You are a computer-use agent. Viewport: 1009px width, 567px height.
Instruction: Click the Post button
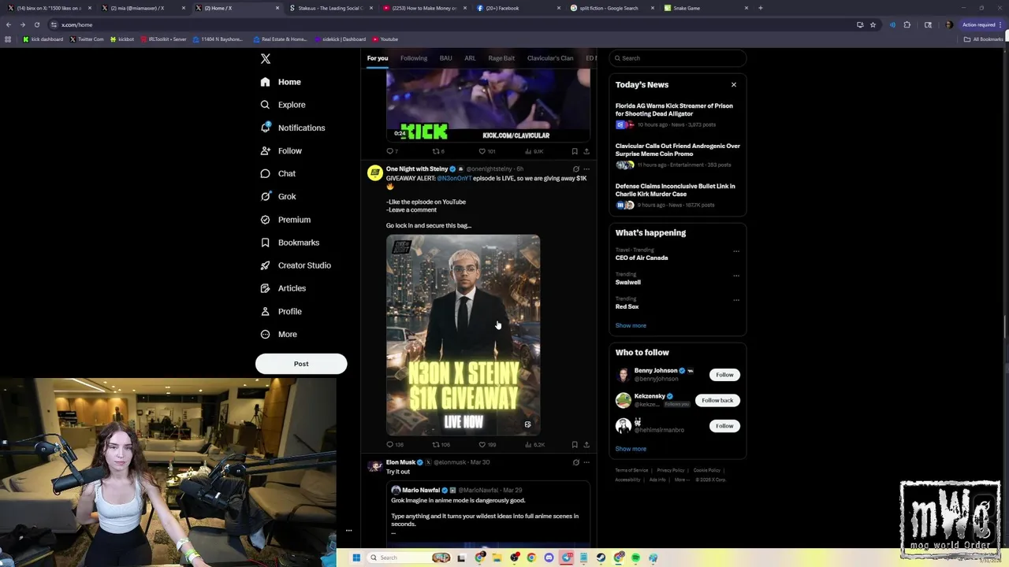click(x=301, y=364)
